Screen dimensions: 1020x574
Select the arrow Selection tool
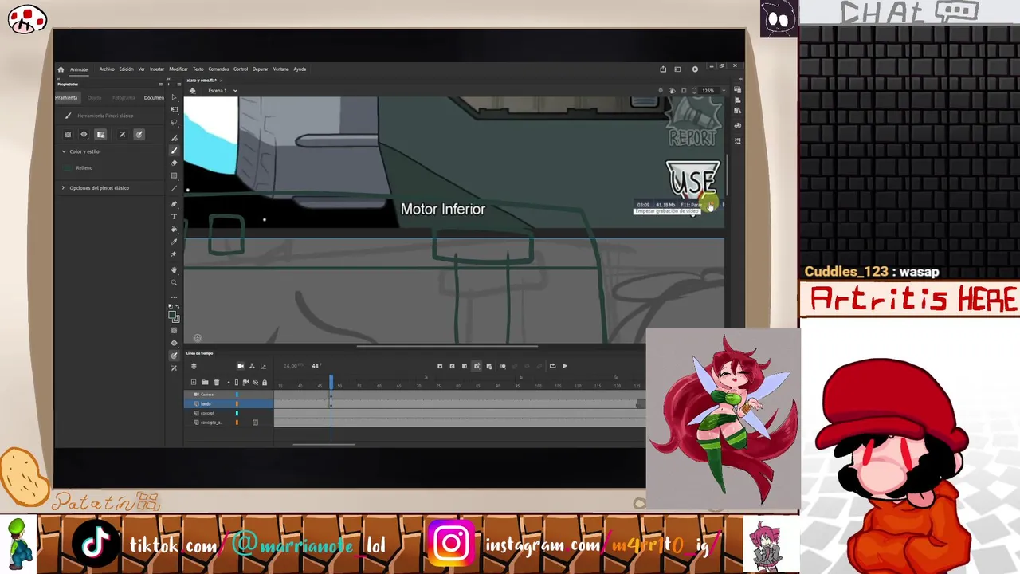[x=175, y=97]
